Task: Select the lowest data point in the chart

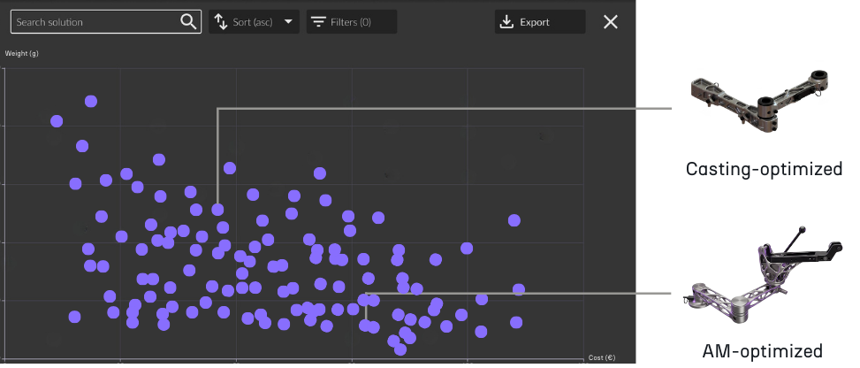Action: pyautogui.click(x=400, y=349)
